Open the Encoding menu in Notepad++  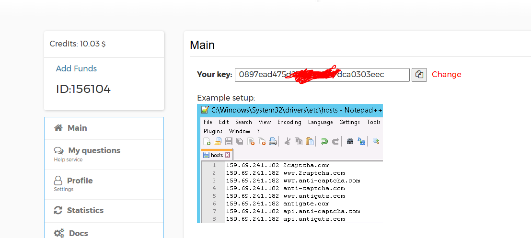tap(289, 122)
